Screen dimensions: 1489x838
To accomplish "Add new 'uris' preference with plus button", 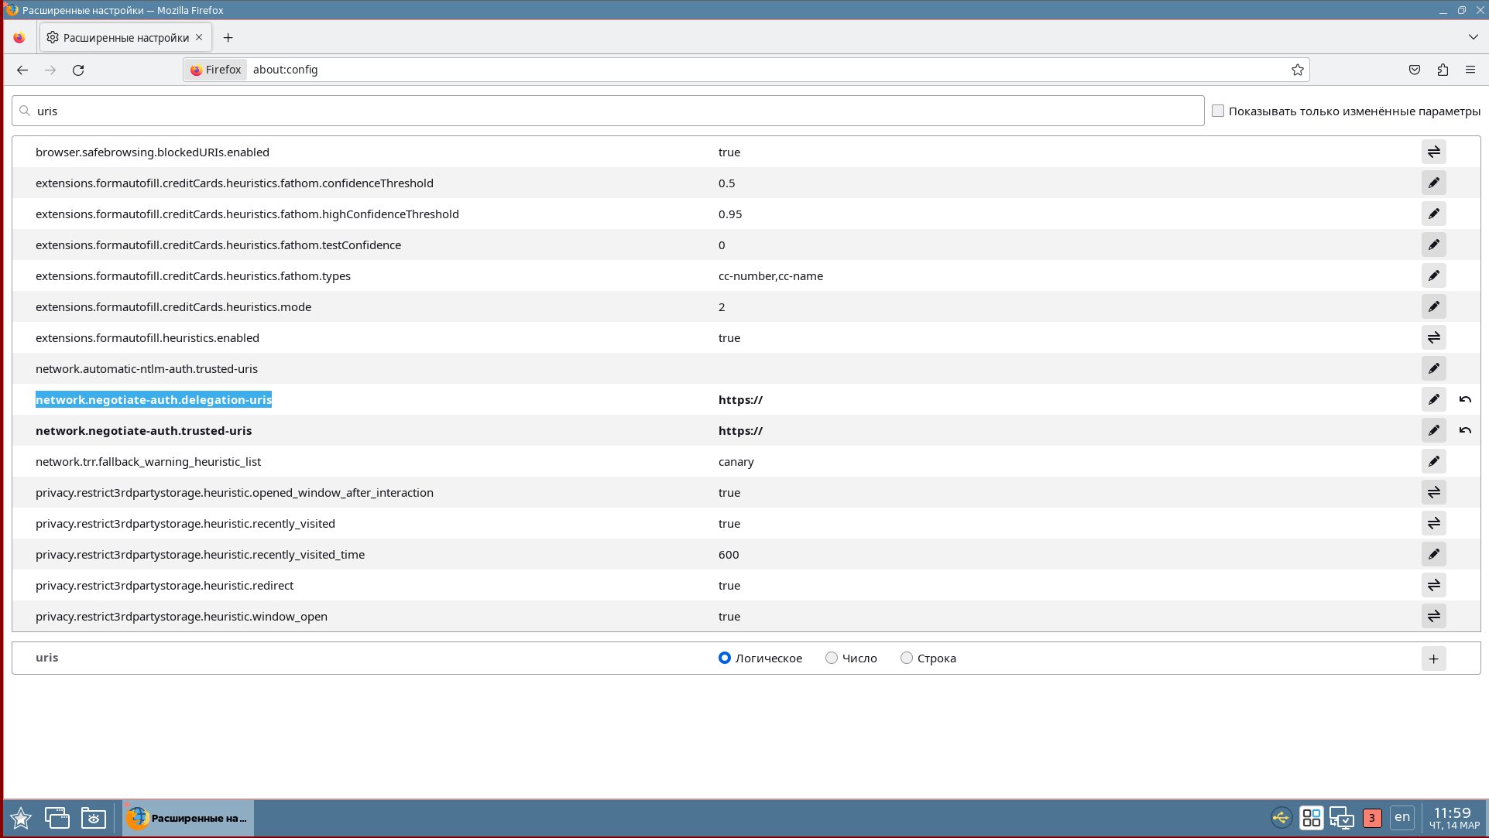I will point(1433,658).
